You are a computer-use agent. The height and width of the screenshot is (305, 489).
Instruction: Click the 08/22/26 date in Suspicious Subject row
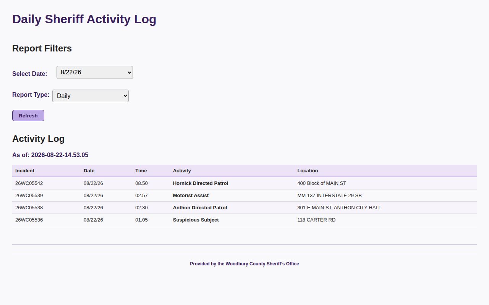[93, 220]
